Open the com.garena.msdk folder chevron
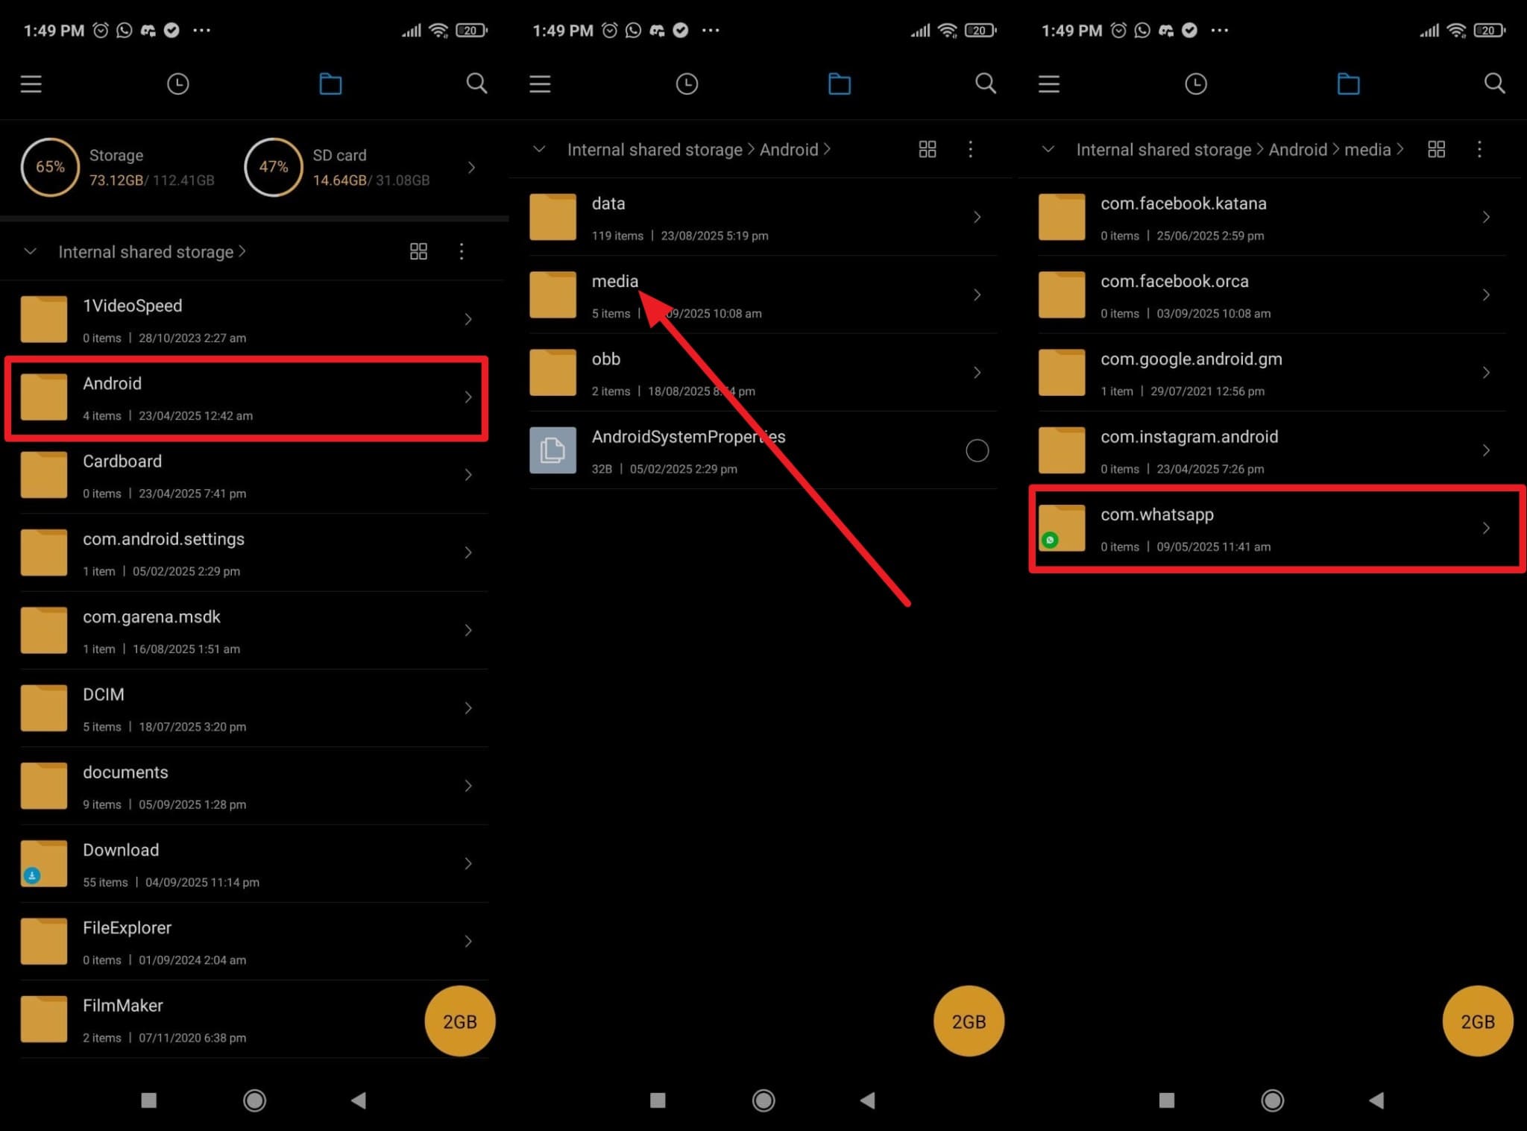 [468, 631]
